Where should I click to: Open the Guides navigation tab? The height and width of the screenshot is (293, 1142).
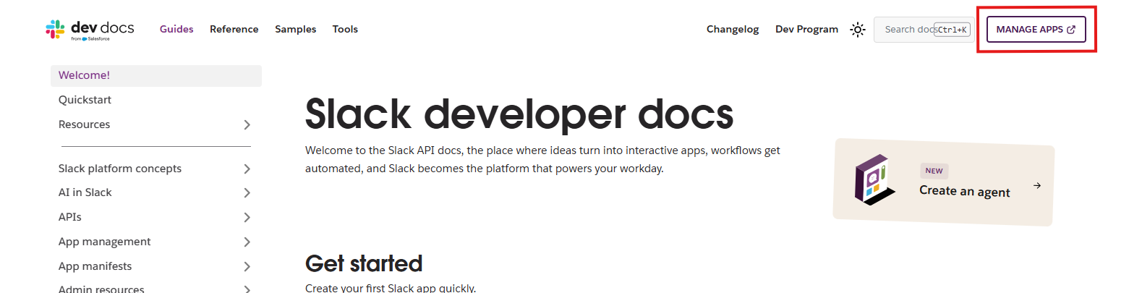point(176,29)
